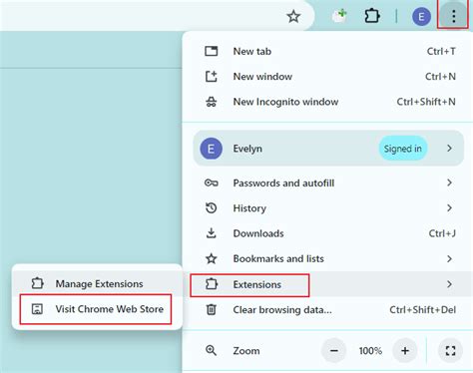
Task: Click the History clock icon
Action: [212, 208]
